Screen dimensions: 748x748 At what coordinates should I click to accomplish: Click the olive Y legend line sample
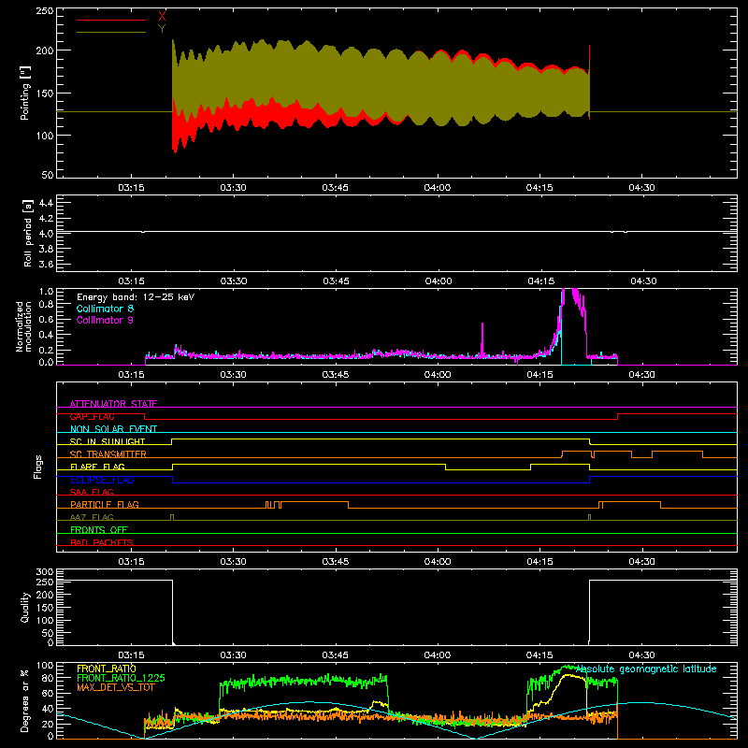coord(110,32)
